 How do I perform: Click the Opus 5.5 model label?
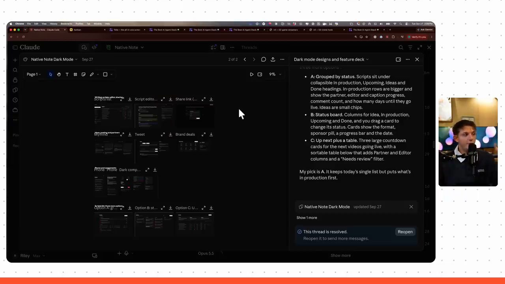coord(206,253)
